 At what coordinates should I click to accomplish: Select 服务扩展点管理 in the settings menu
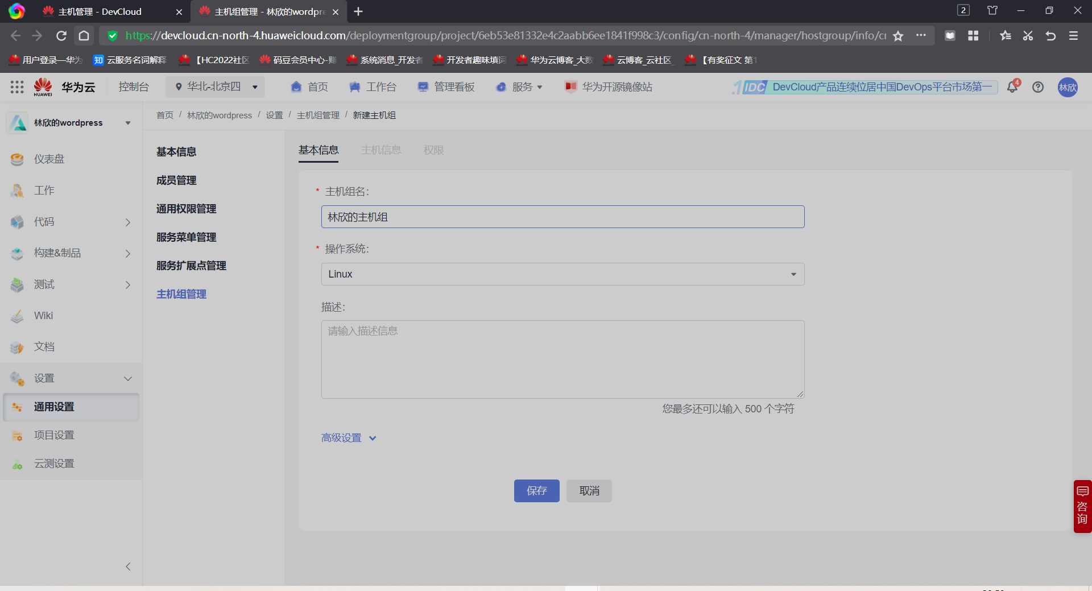point(191,266)
